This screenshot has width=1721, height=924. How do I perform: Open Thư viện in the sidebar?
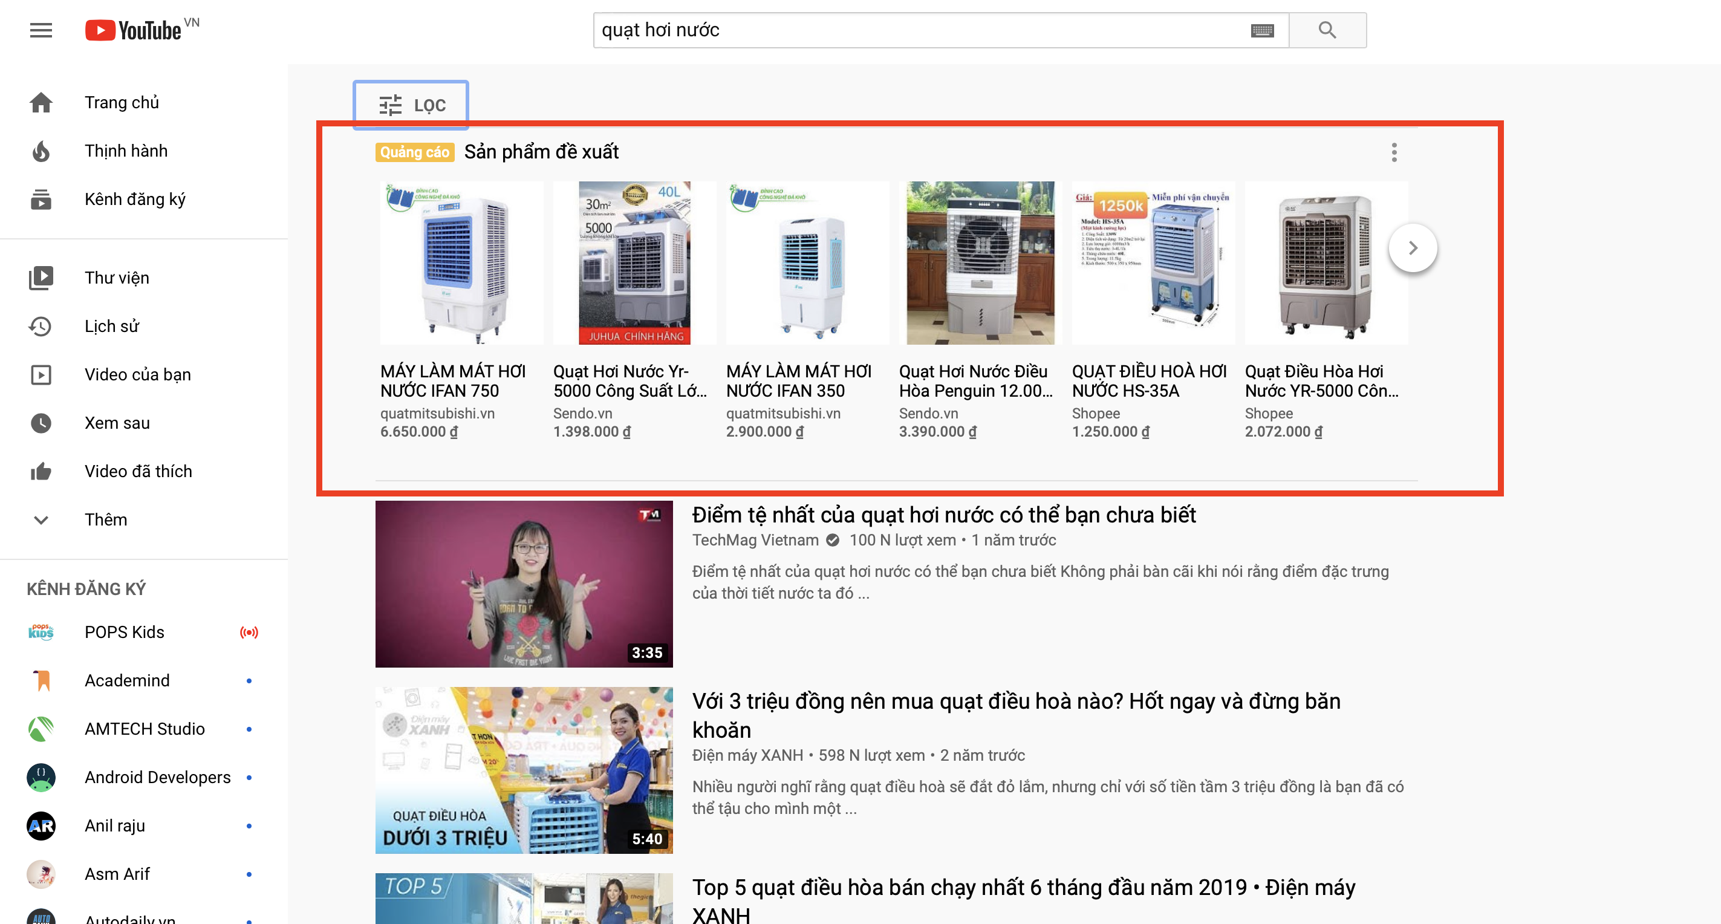click(117, 278)
